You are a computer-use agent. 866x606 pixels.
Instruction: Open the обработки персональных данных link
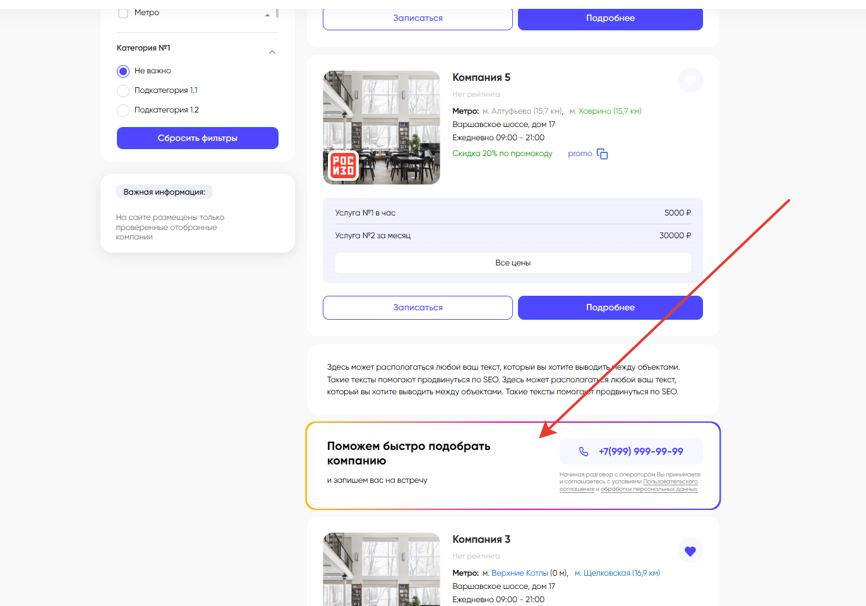pos(649,489)
